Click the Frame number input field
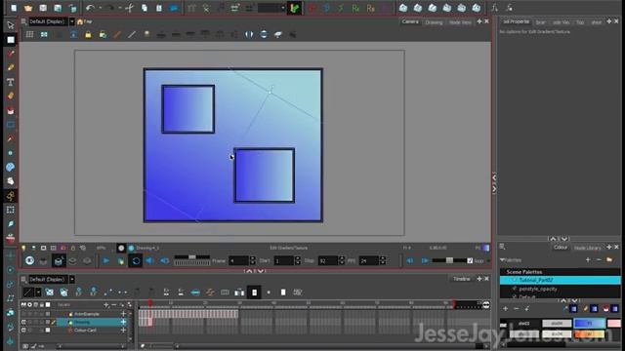Image resolution: width=625 pixels, height=351 pixels. 239,260
